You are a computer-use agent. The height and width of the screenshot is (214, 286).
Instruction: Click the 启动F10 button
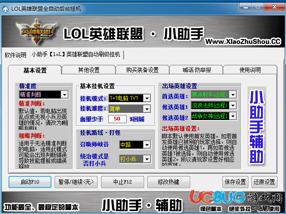pyautogui.click(x=30, y=182)
